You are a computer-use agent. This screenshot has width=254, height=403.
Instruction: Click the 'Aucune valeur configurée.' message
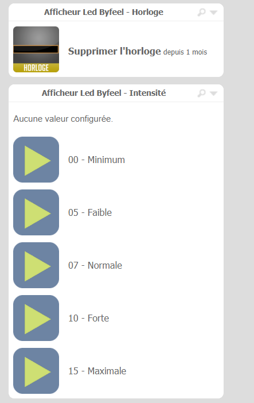pyautogui.click(x=63, y=119)
